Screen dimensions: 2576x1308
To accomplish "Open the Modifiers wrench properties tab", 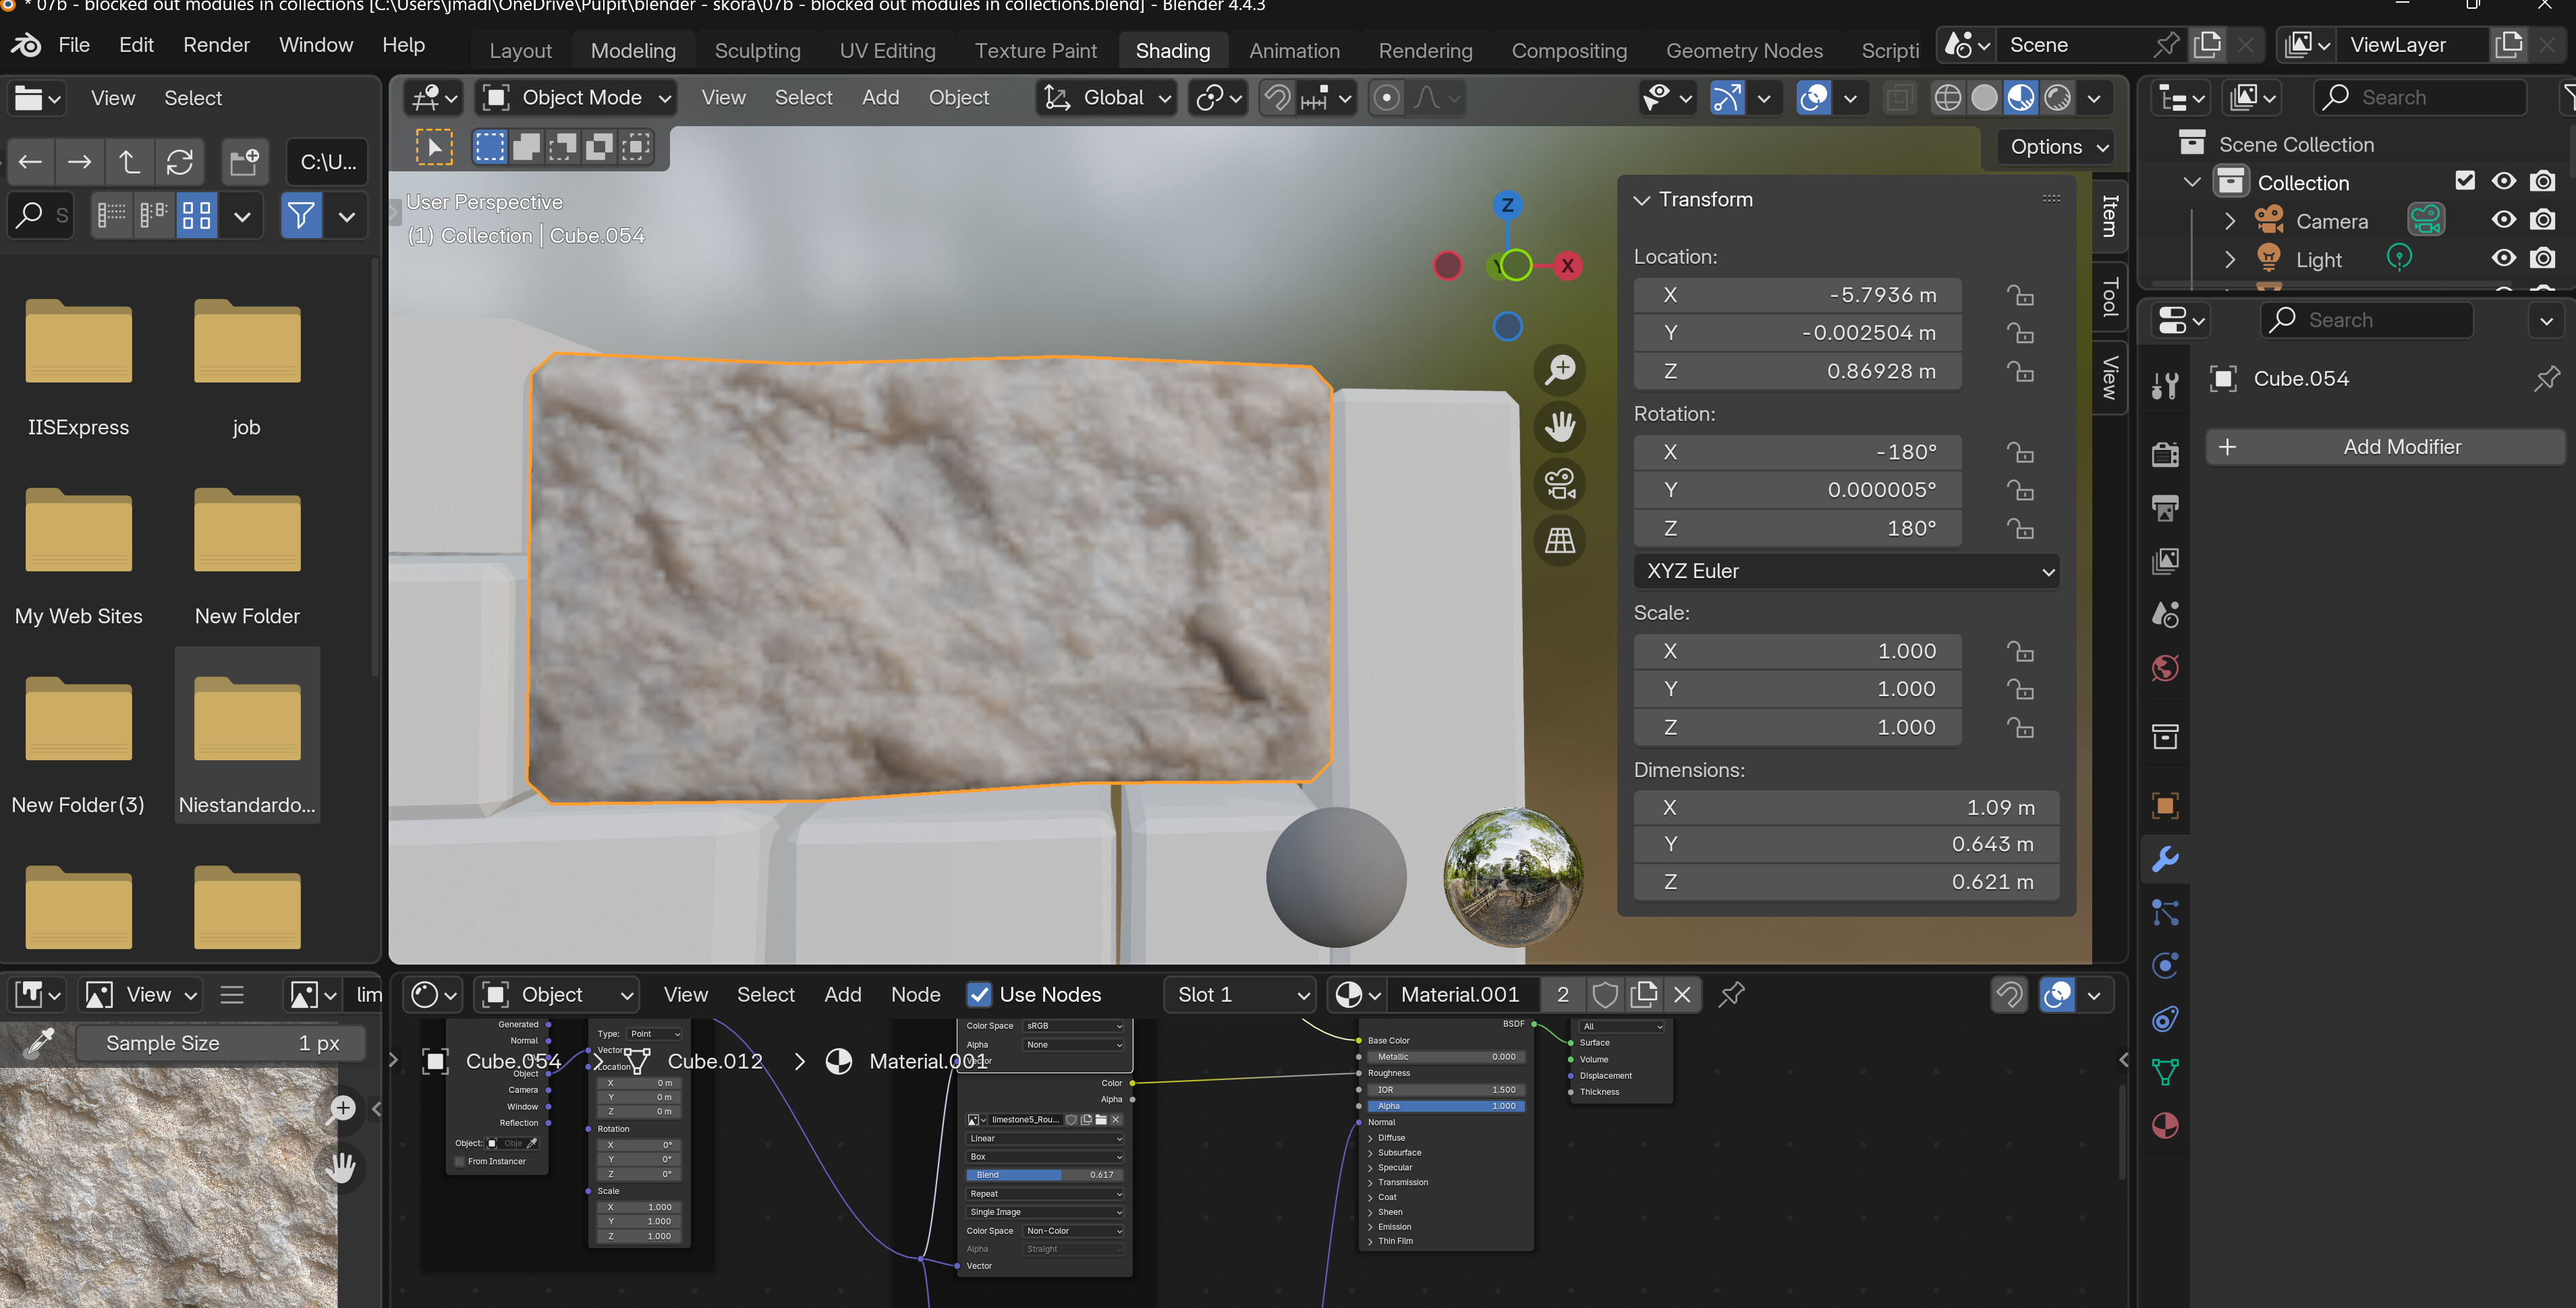I will pyautogui.click(x=2165, y=859).
